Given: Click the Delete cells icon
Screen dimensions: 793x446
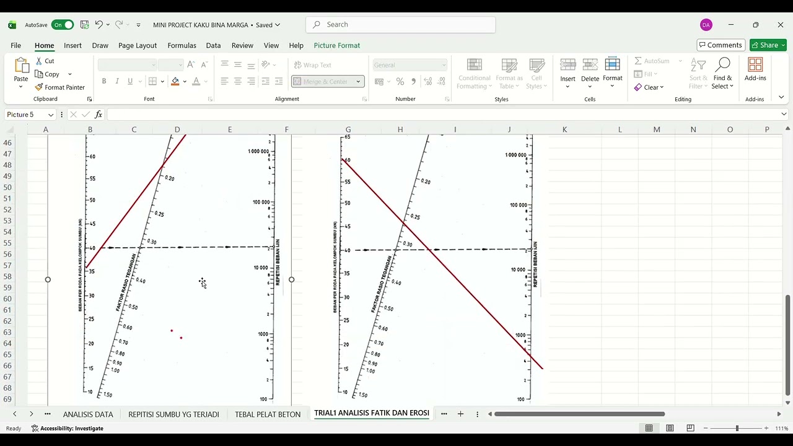Looking at the screenshot, I should tap(590, 66).
